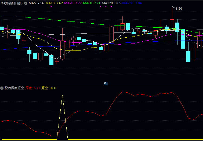This screenshot has width=203, height=141.
Task: Click the 华数传媒(日线) chart title
Action: click(12, 3)
